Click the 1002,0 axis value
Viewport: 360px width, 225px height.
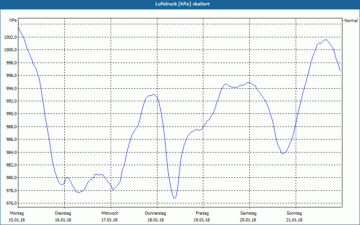tap(10, 37)
